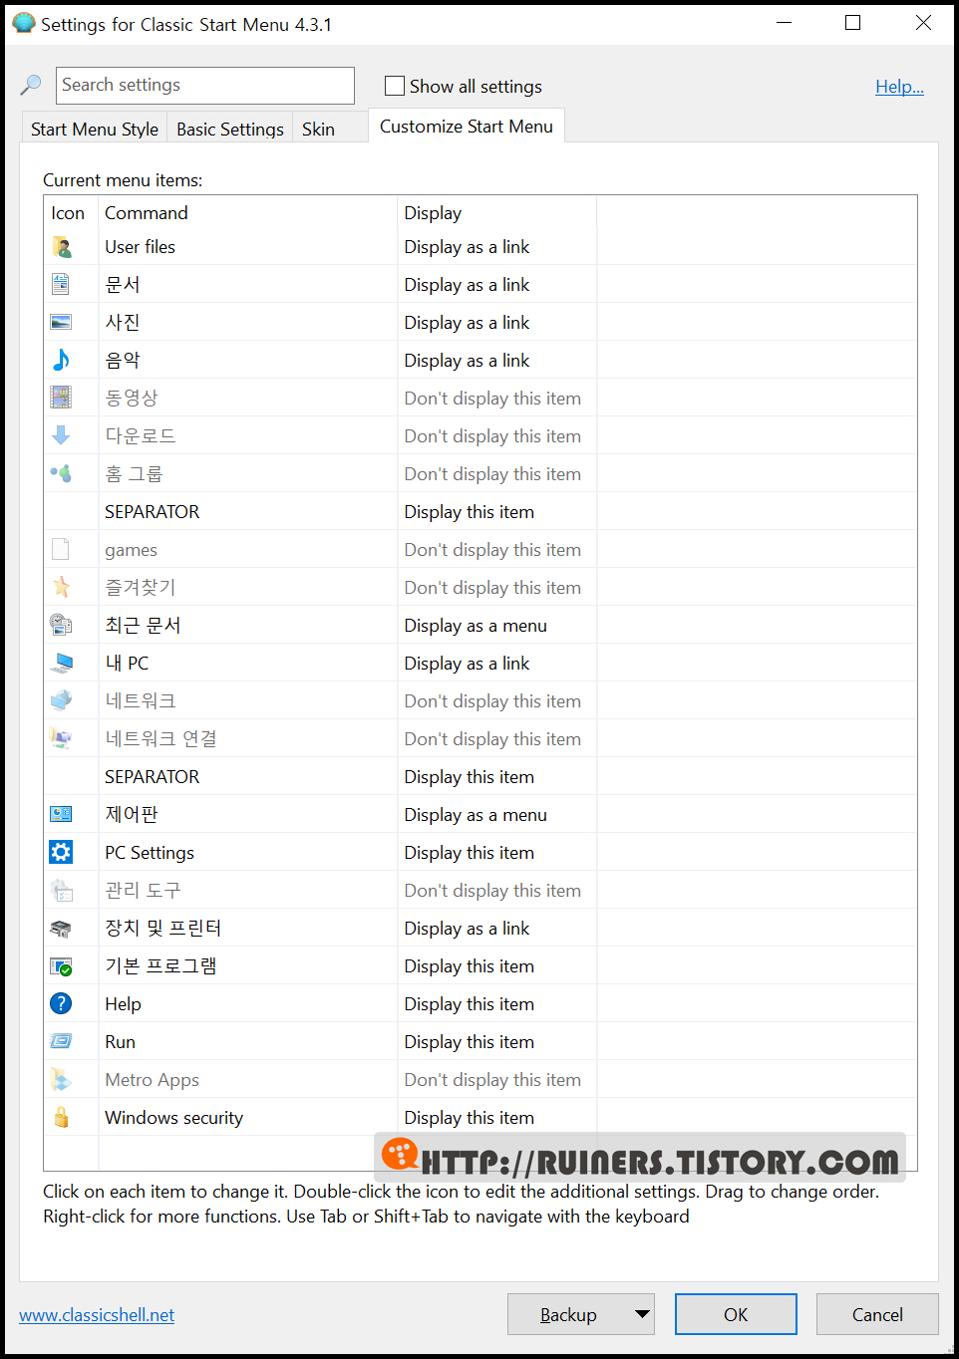
Task: Click the Run command icon
Action: (61, 1041)
